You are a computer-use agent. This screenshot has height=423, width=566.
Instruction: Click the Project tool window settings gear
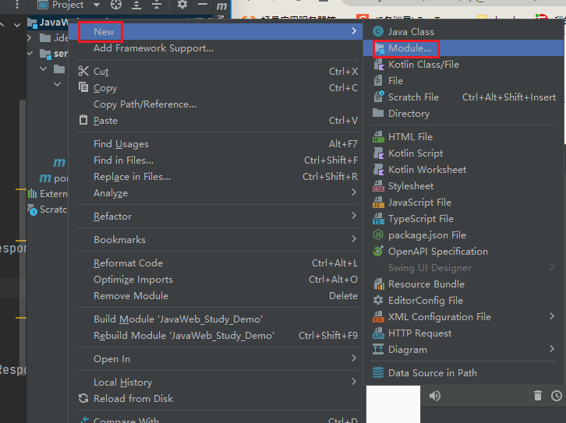click(182, 5)
